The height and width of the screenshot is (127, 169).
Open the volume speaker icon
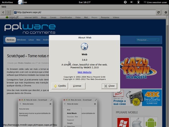(x=131, y=2)
